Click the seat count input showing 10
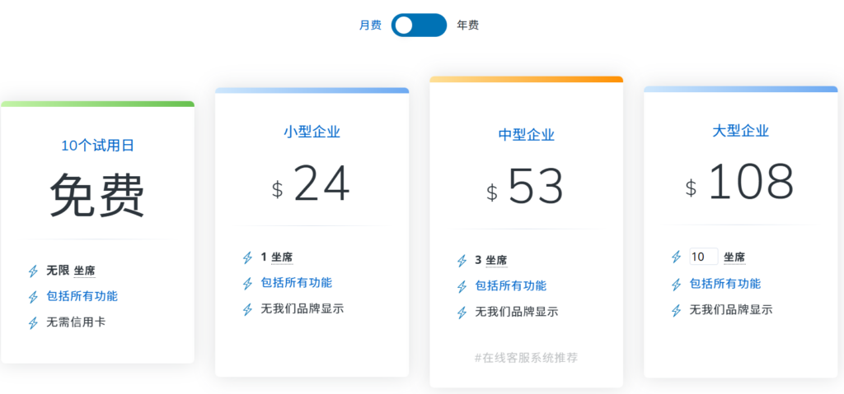This screenshot has width=844, height=394. point(703,257)
